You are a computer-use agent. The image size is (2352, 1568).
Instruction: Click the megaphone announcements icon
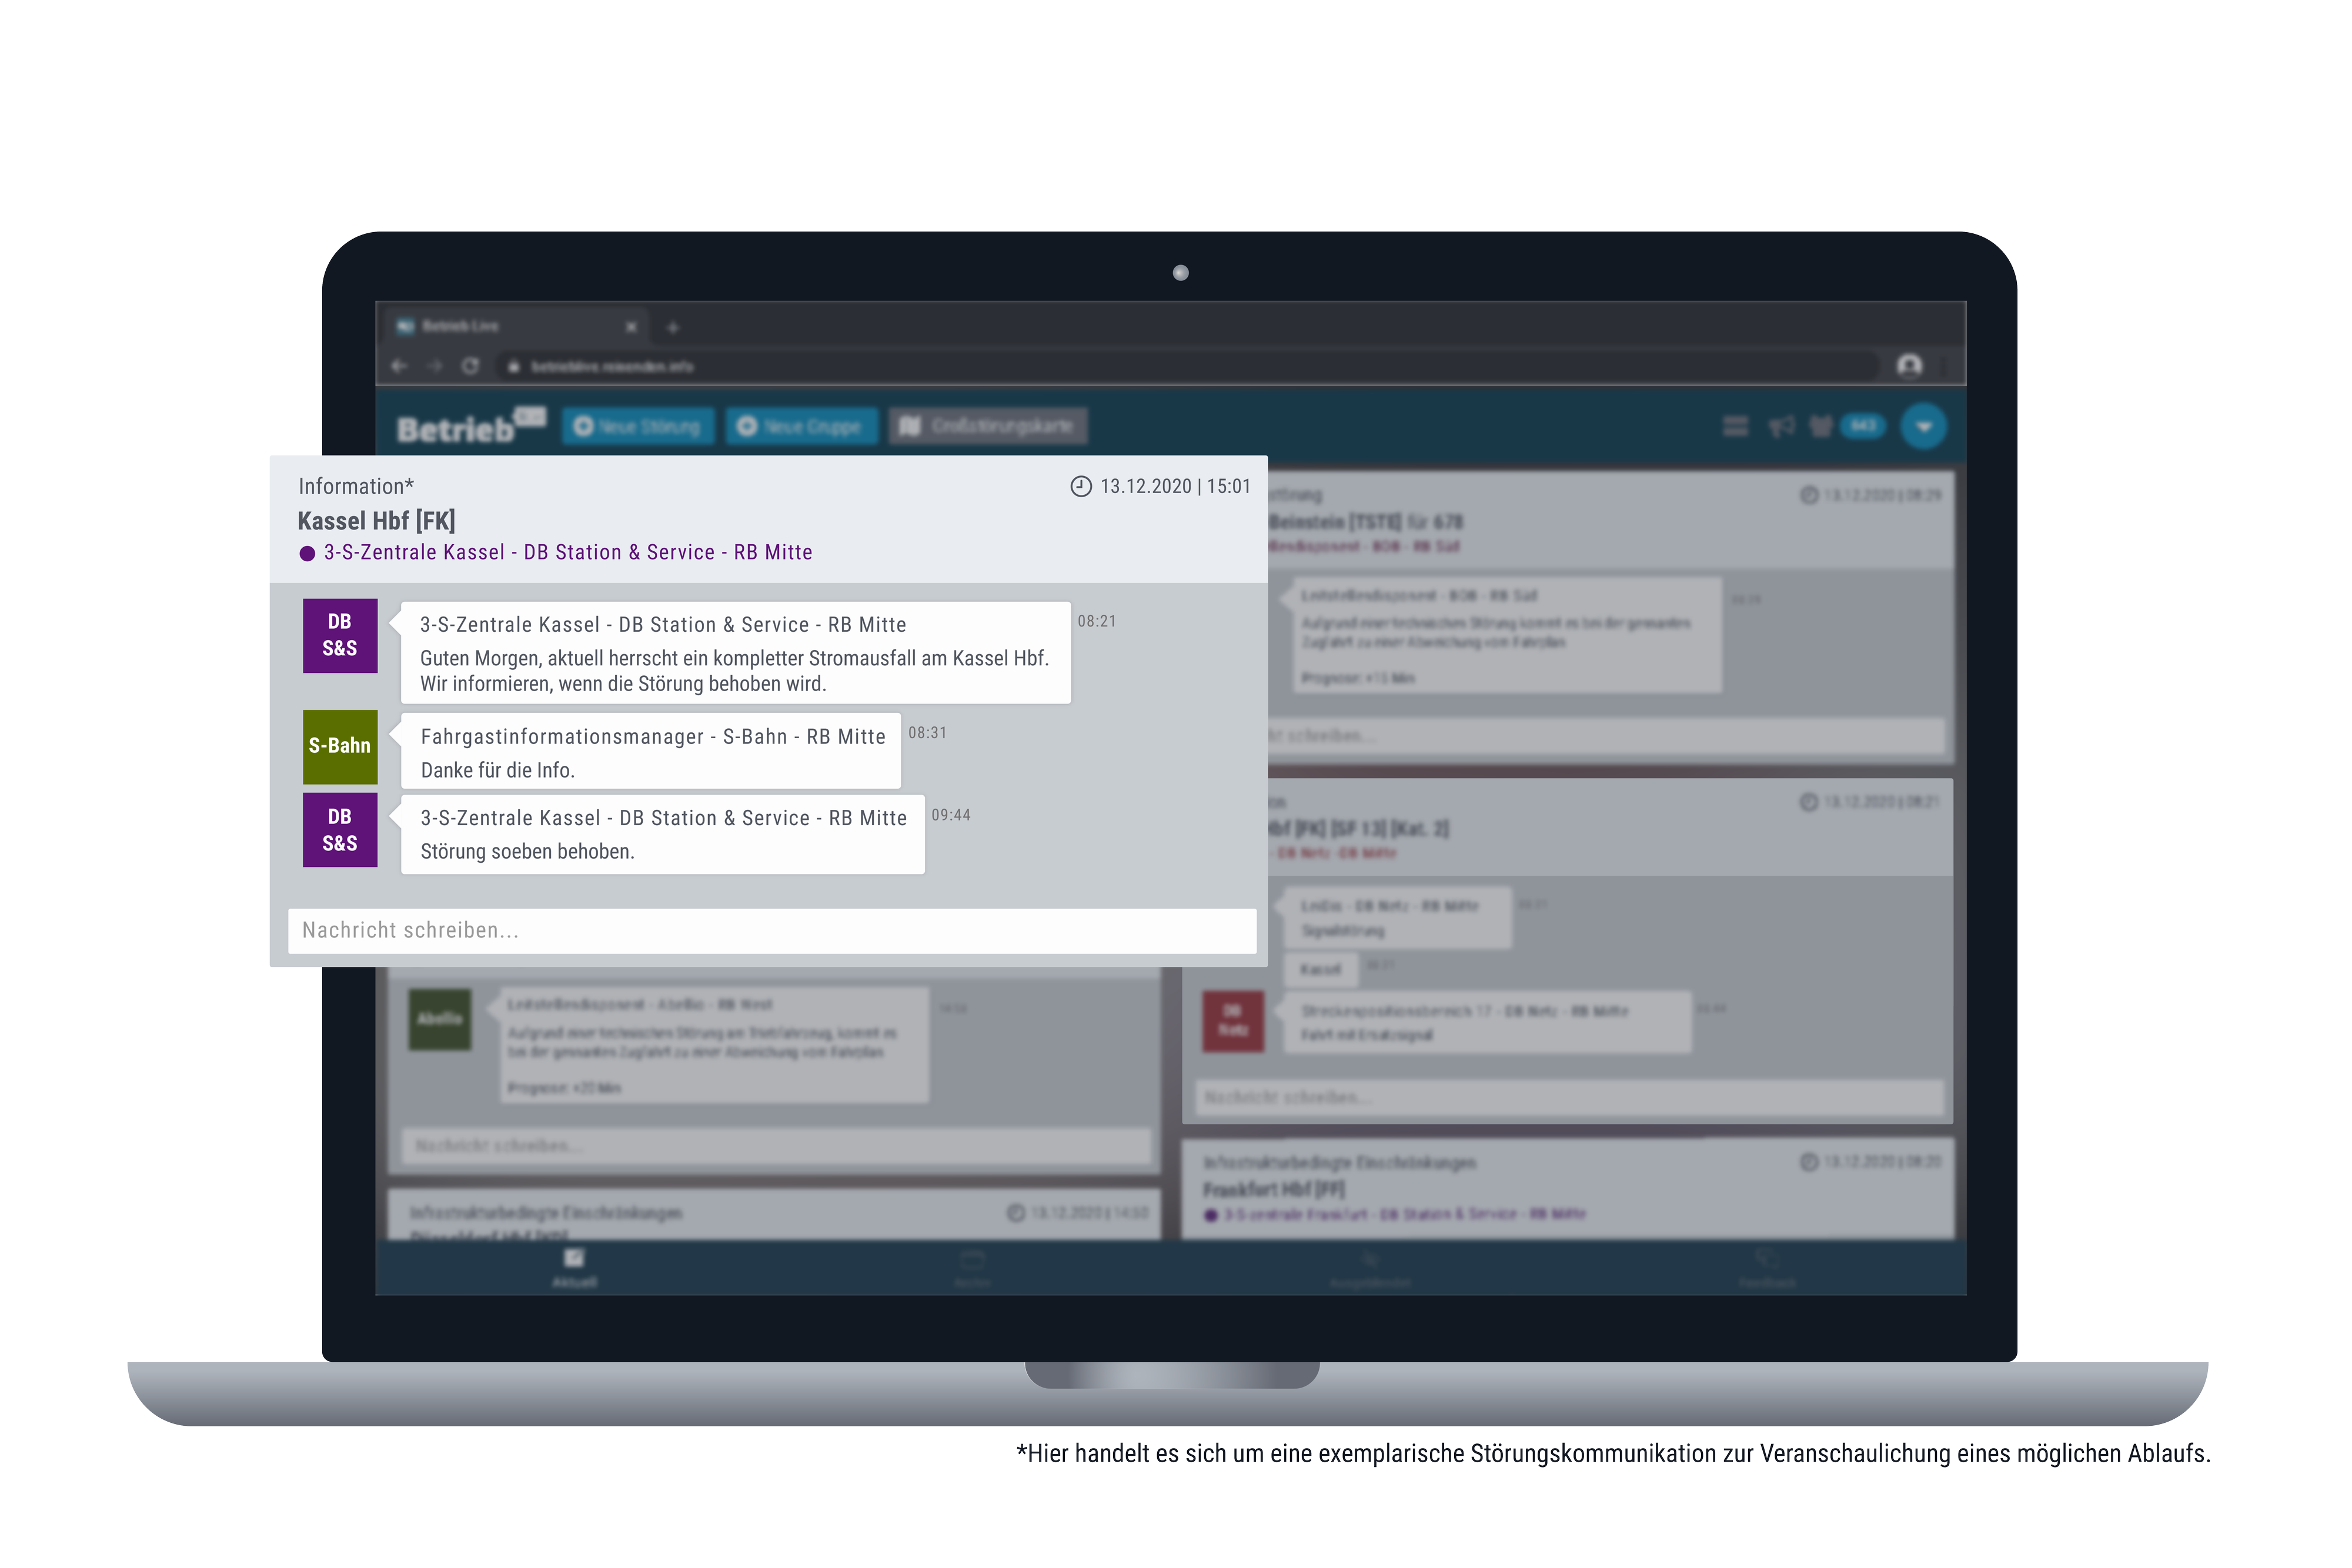pyautogui.click(x=1780, y=427)
